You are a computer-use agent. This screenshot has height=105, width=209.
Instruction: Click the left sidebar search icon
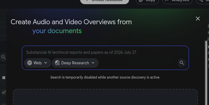(3, 57)
